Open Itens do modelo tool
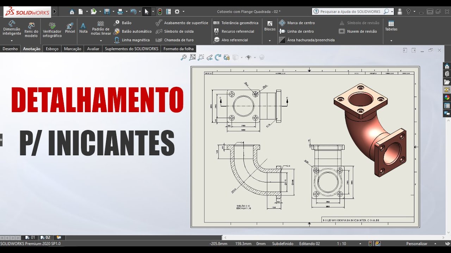The width and height of the screenshot is (451, 253). coord(31,30)
